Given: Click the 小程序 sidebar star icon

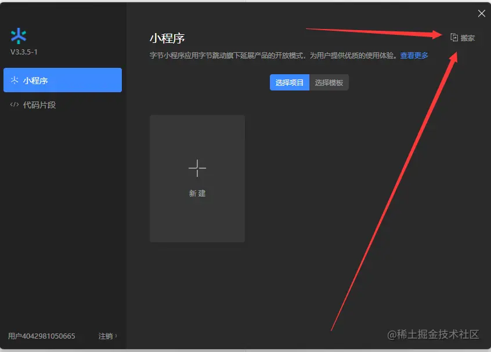Looking at the screenshot, I should [15, 80].
